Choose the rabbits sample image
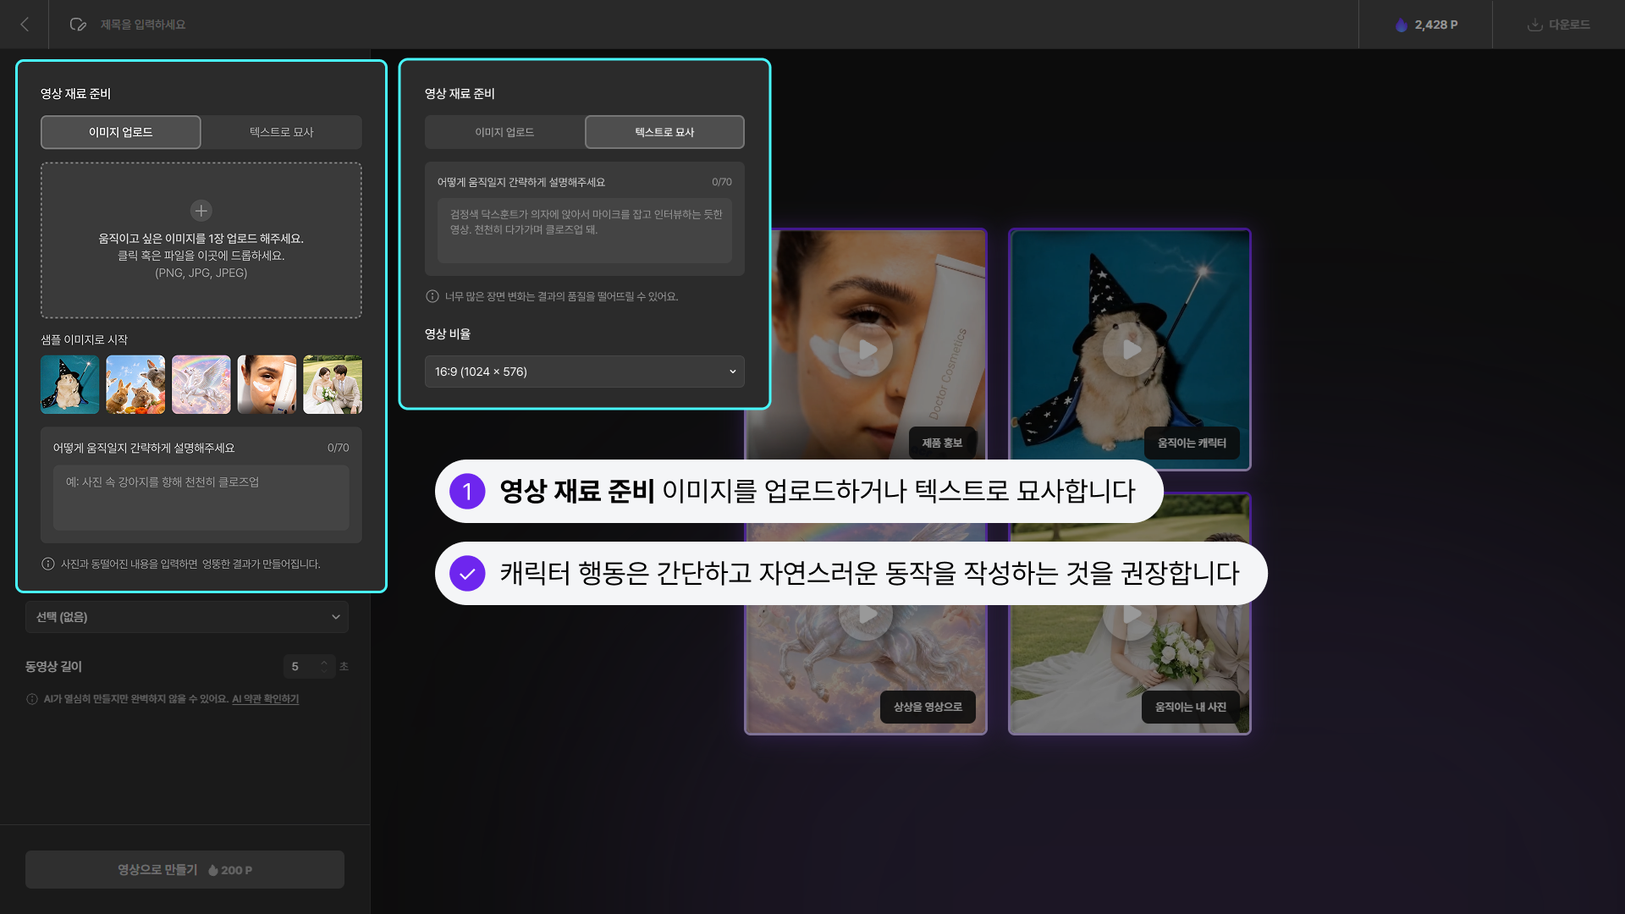This screenshot has width=1625, height=914. point(135,384)
